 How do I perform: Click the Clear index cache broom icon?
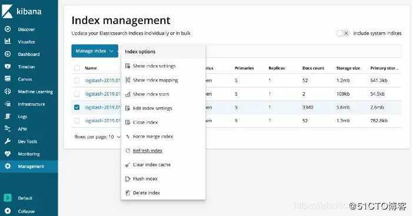128,164
